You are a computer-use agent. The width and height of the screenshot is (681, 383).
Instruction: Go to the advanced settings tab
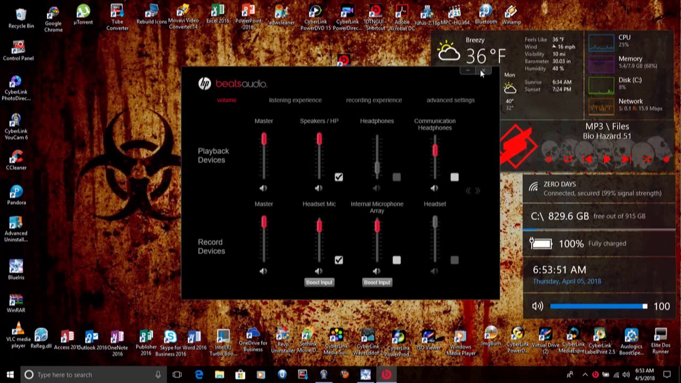pos(451,100)
